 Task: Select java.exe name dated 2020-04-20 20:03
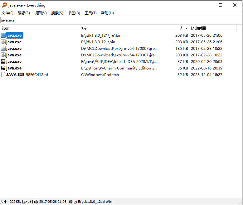[x=14, y=61]
